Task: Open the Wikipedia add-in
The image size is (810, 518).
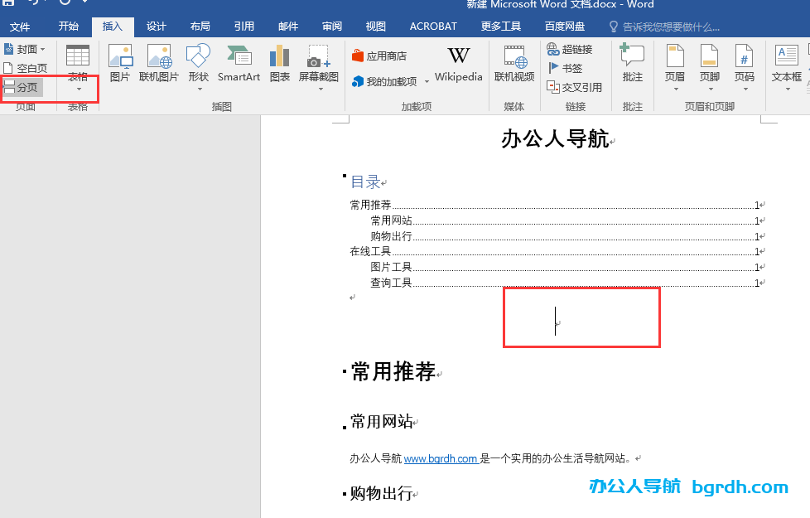Action: click(x=458, y=66)
